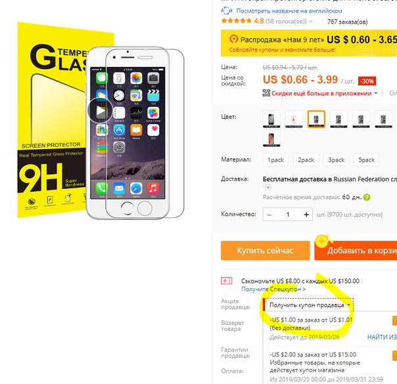This screenshot has width=397, height=384.
Task: Click the Купить сейчас button
Action: click(x=266, y=251)
